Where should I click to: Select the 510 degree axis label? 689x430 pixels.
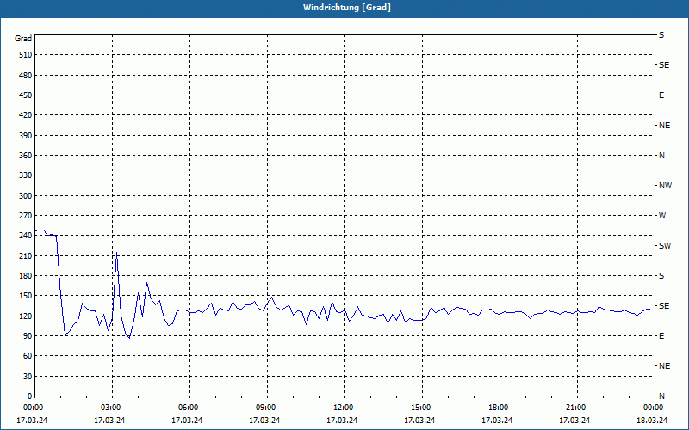(26, 55)
